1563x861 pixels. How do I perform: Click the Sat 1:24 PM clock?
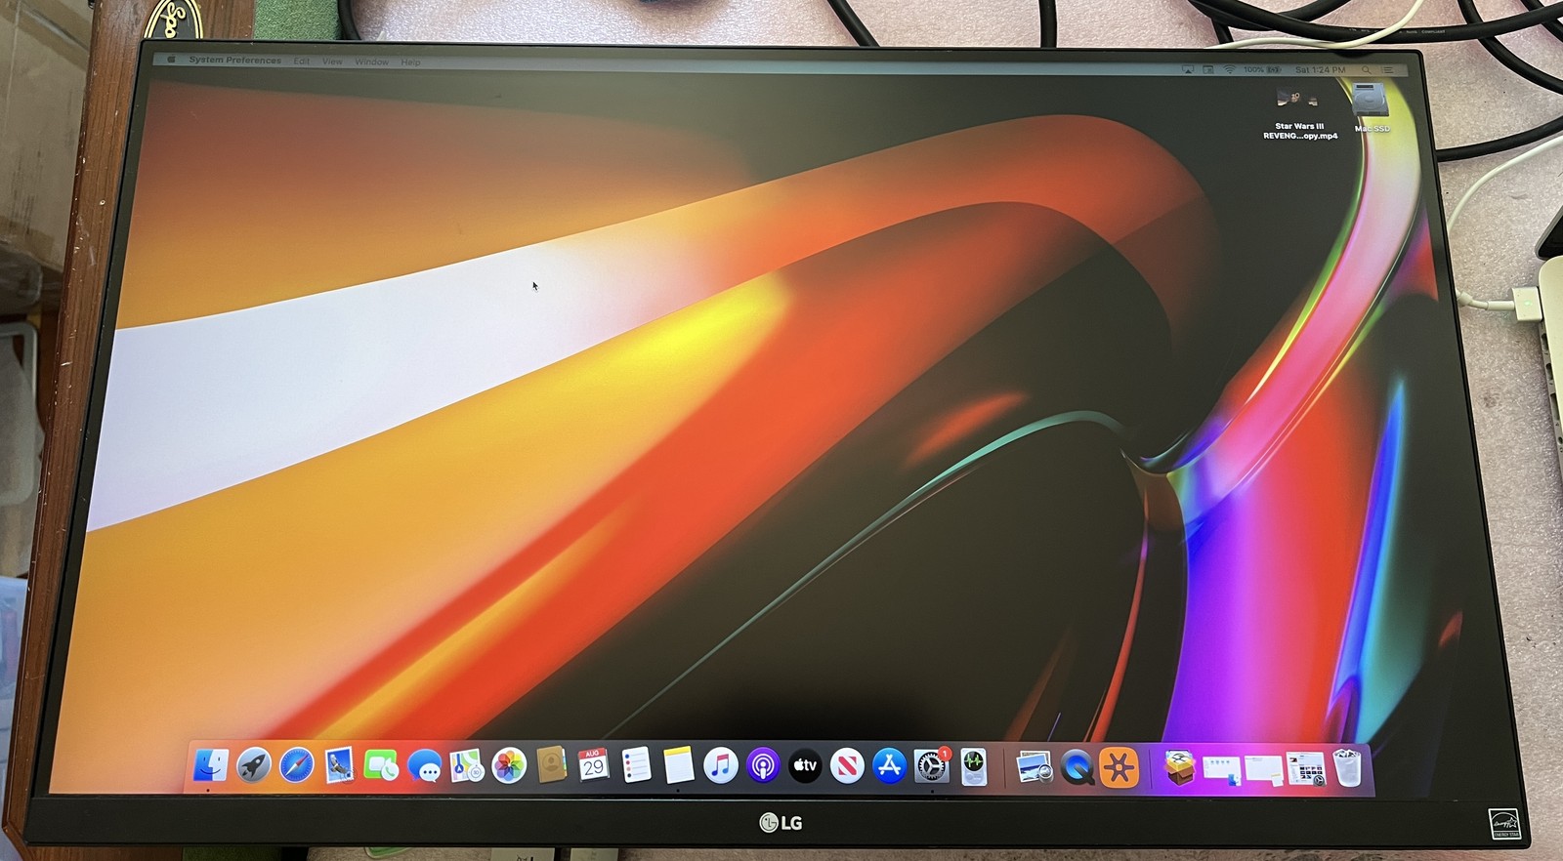click(x=1320, y=70)
